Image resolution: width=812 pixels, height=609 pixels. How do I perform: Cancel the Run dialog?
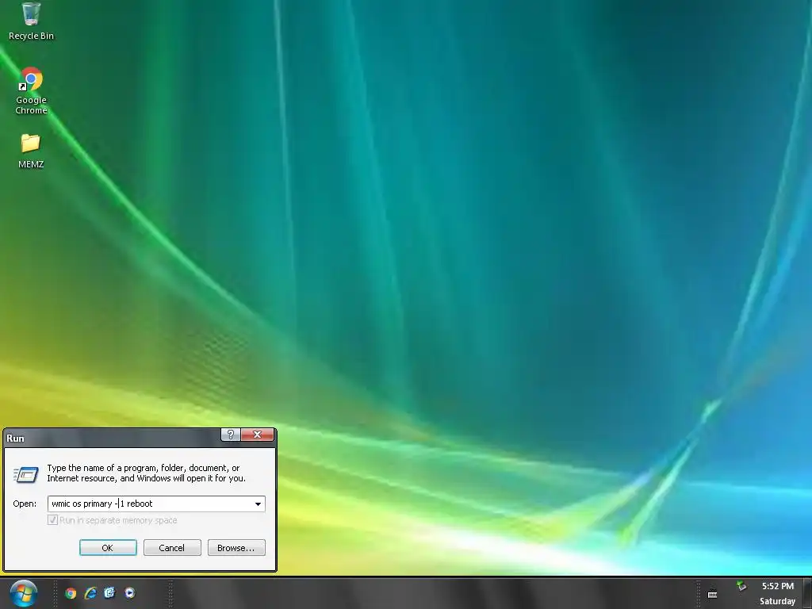[x=172, y=548]
